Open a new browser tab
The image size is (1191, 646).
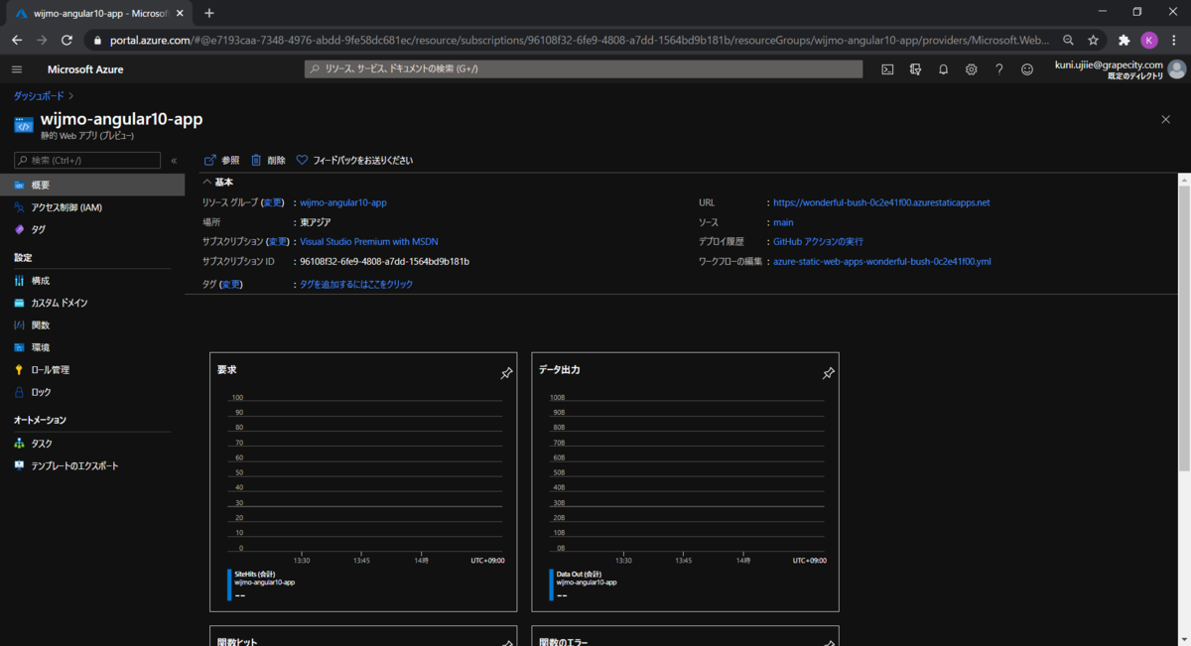click(209, 13)
